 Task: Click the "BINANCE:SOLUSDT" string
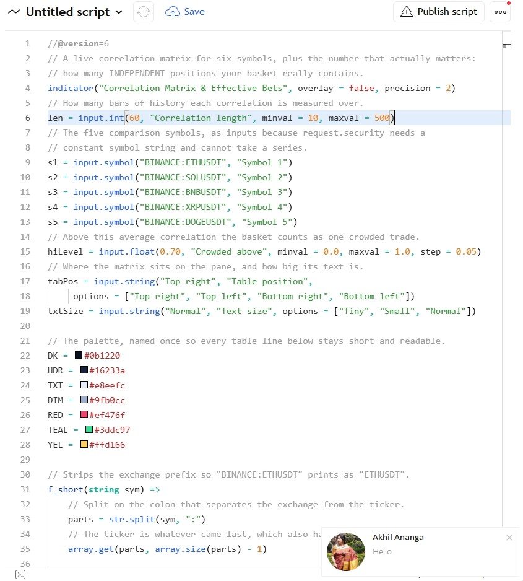(x=183, y=178)
